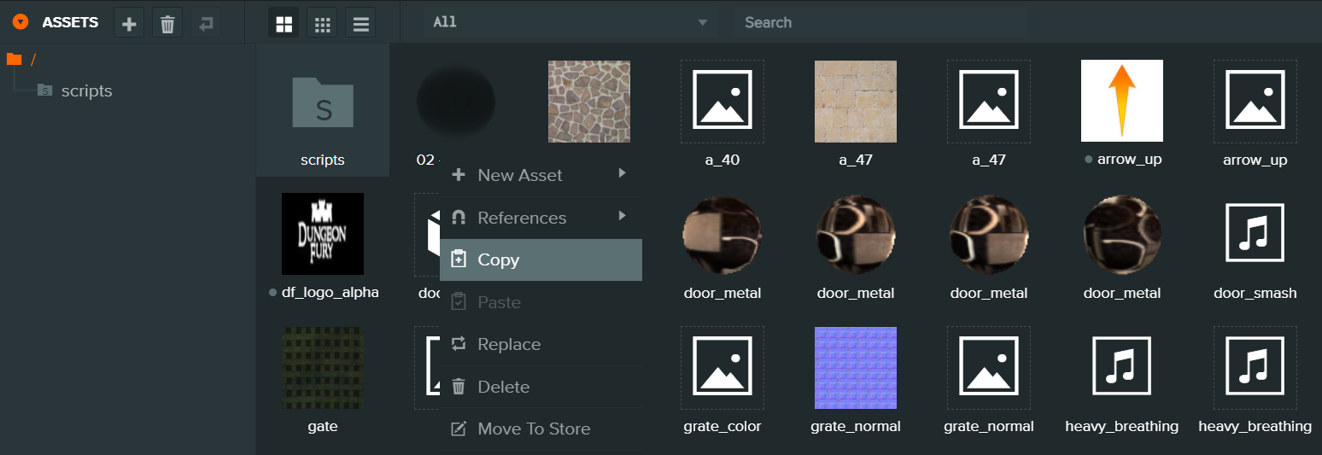Image resolution: width=1322 pixels, height=455 pixels.
Task: Select the cobblestone texture thumbnail
Action: (589, 101)
